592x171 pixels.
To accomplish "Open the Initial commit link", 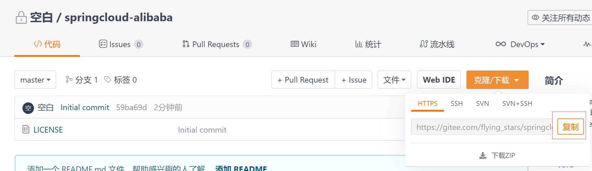I will (85, 108).
